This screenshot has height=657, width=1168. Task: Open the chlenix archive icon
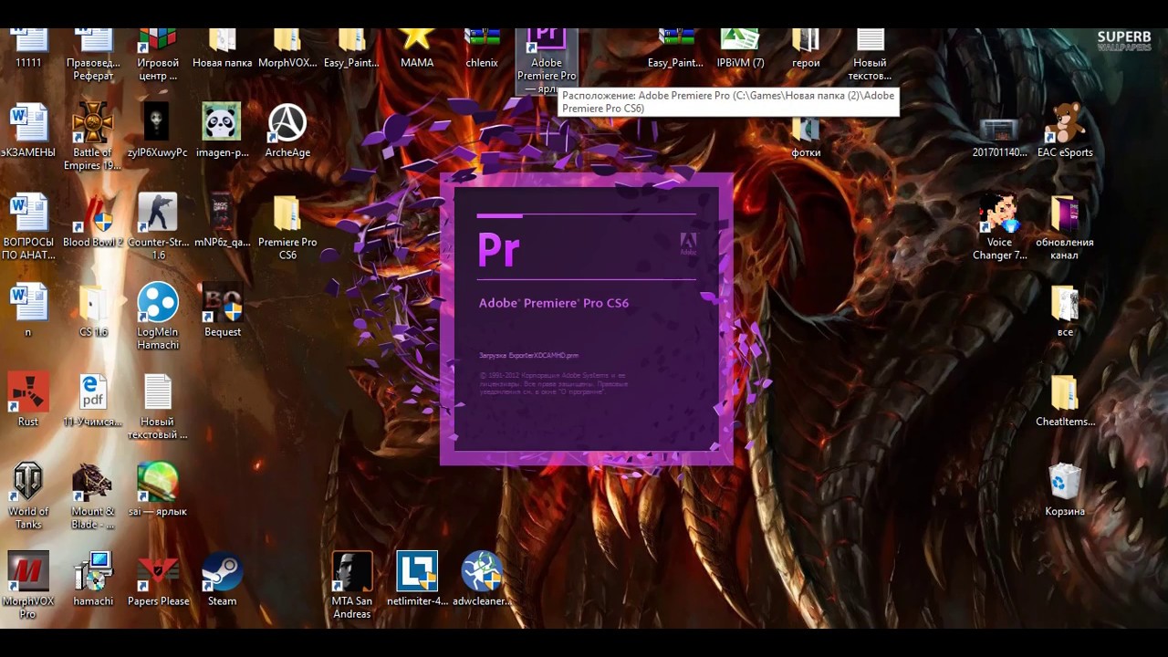click(x=482, y=46)
